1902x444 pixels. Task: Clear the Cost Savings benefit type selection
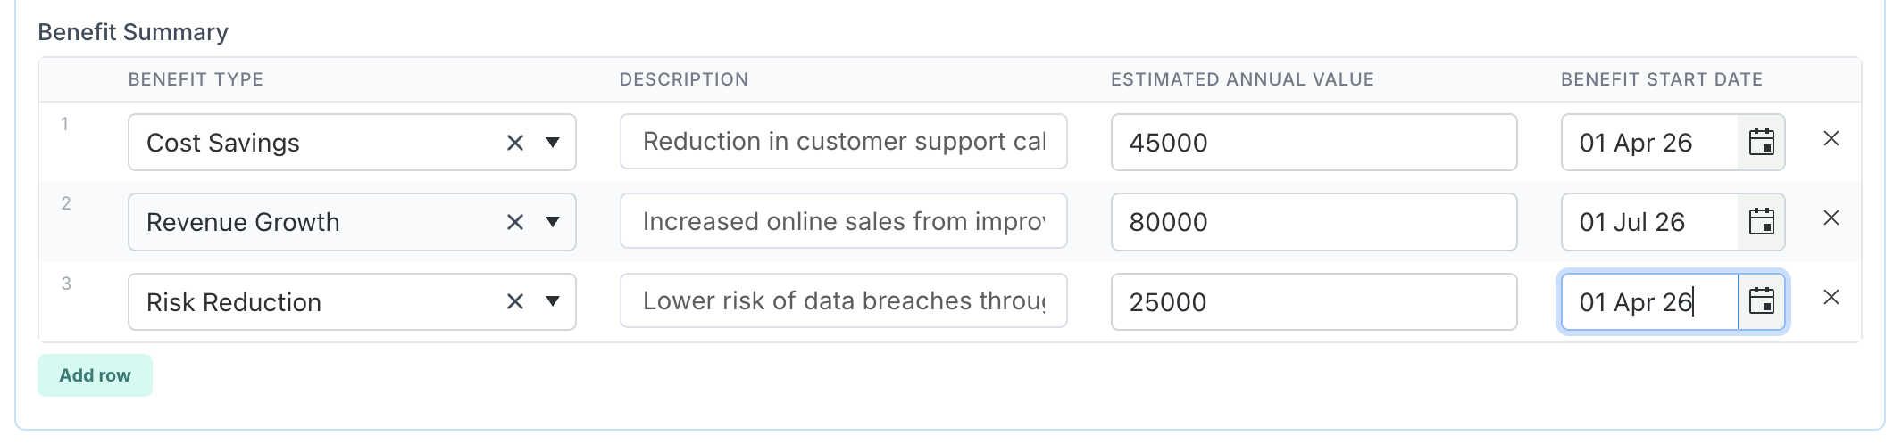pos(515,143)
